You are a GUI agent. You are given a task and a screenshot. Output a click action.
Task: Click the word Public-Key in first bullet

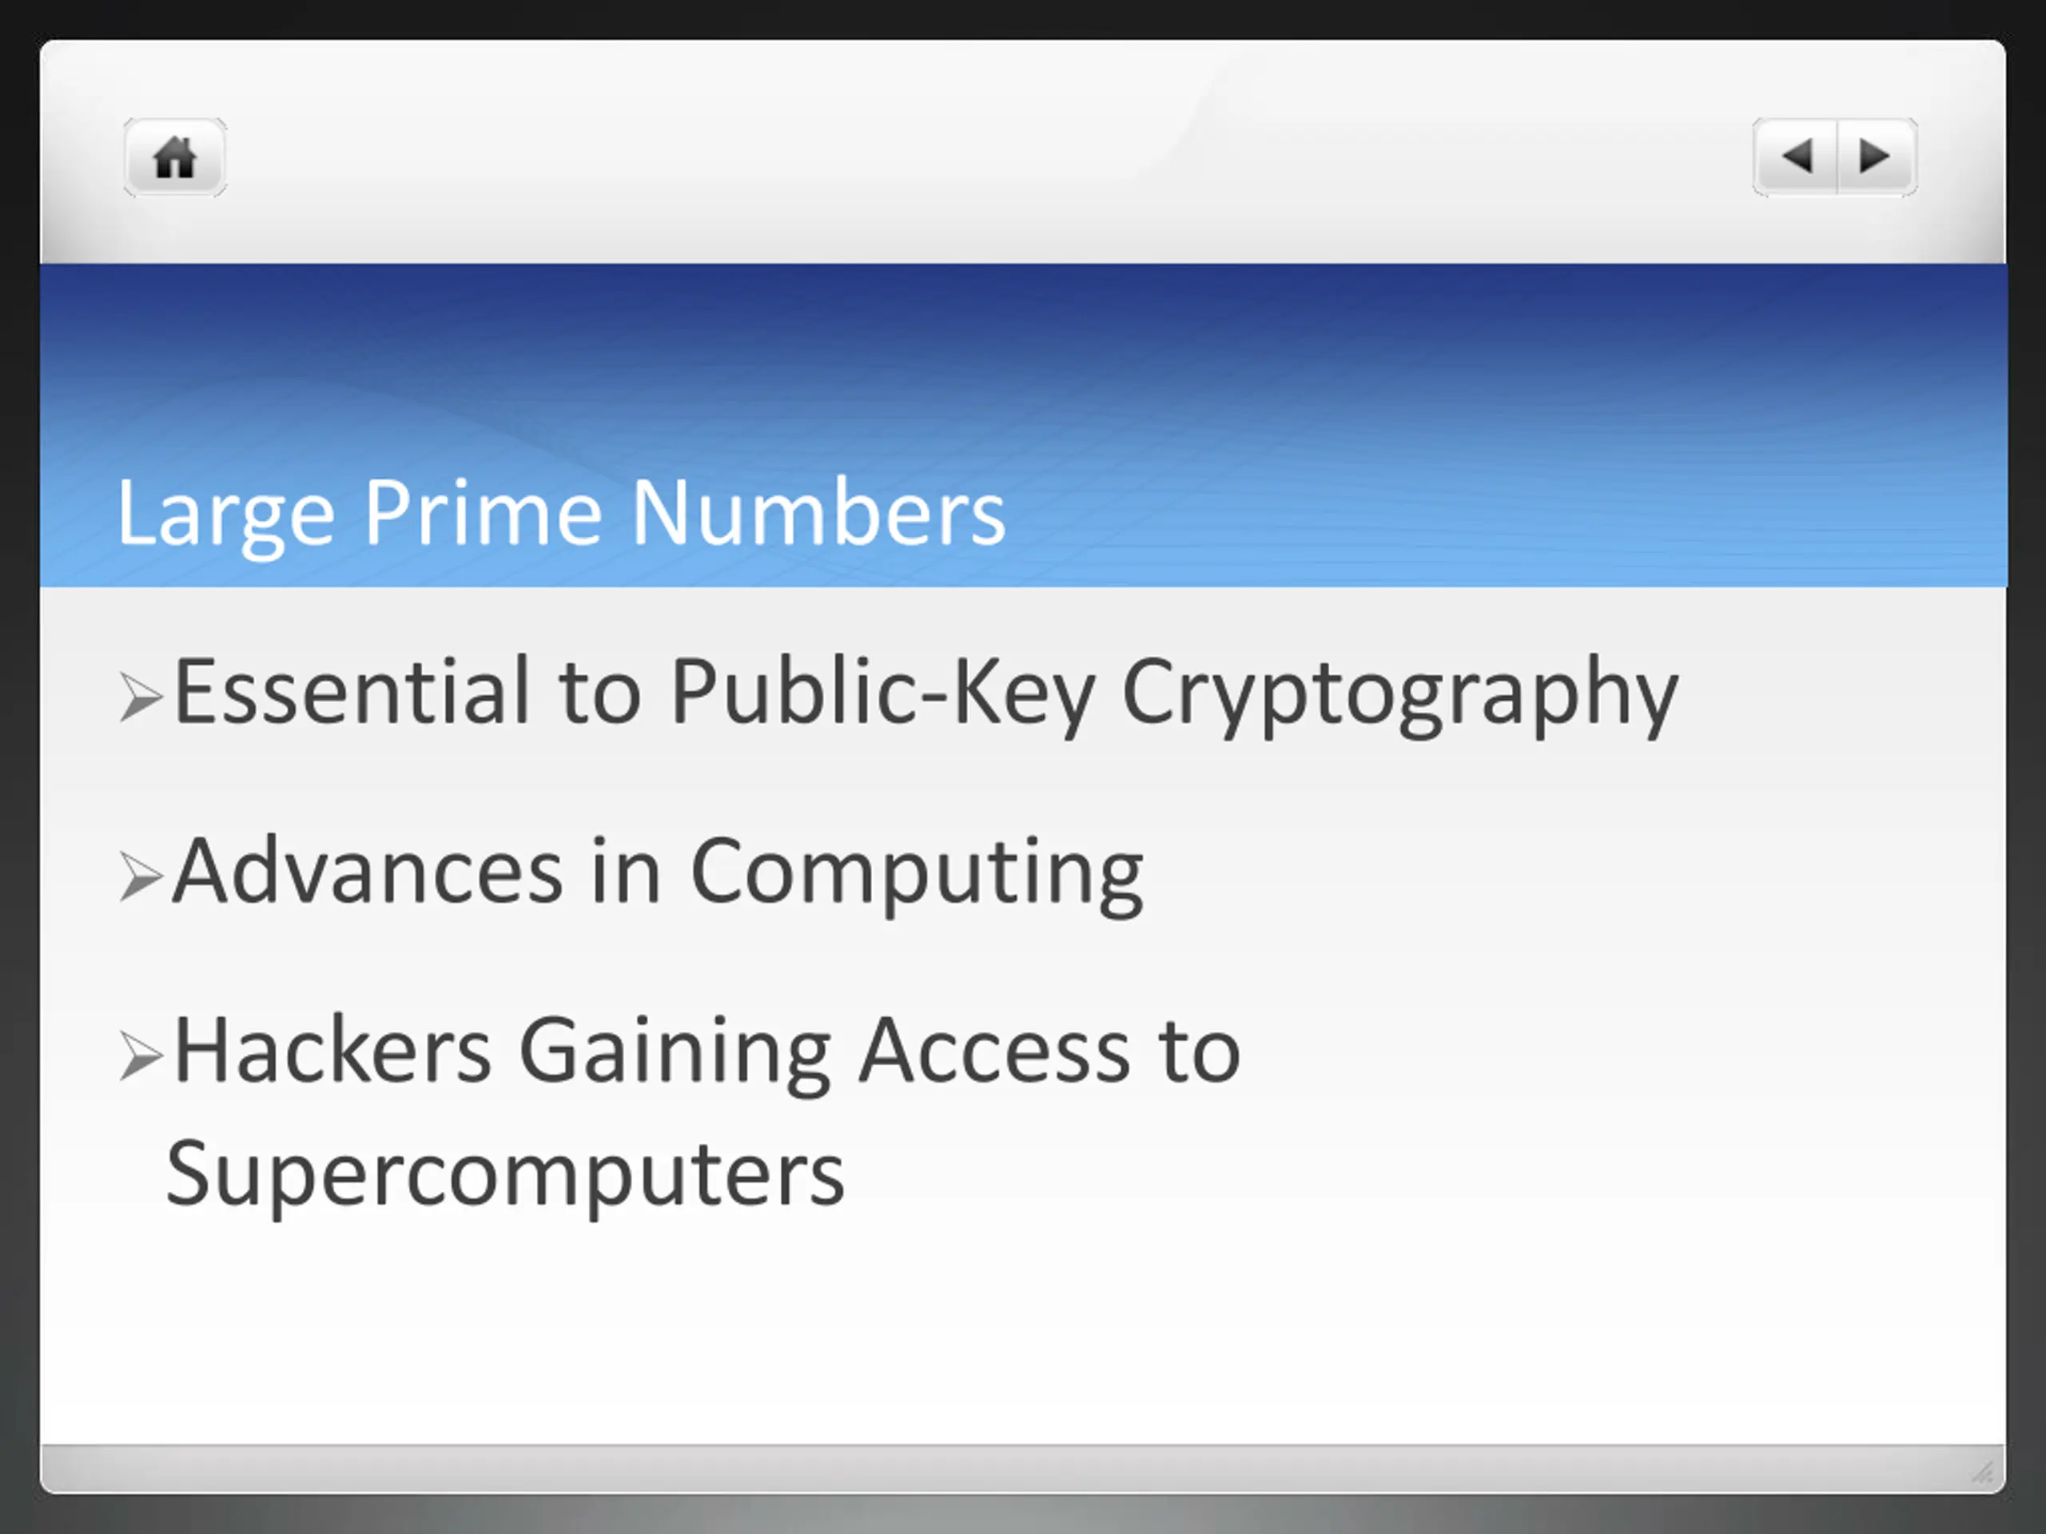(x=882, y=695)
